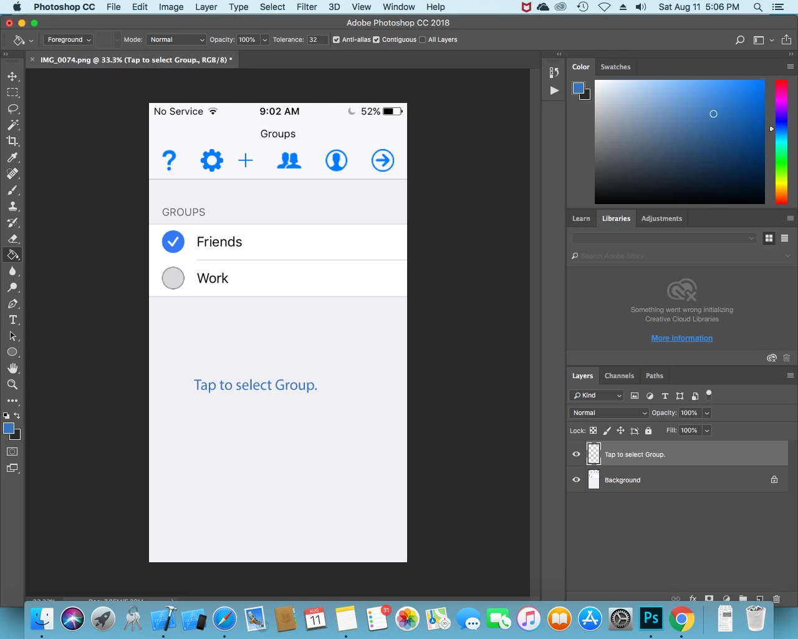Expand the layer Opacity dropdown arrow

click(x=707, y=413)
